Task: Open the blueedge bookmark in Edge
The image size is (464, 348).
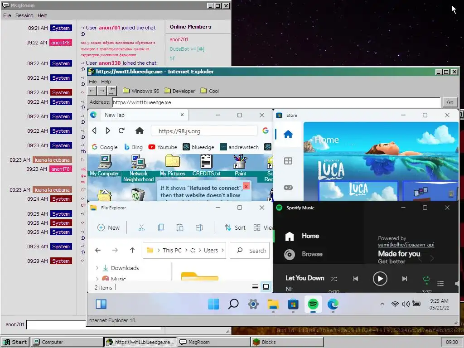Action: point(198,147)
